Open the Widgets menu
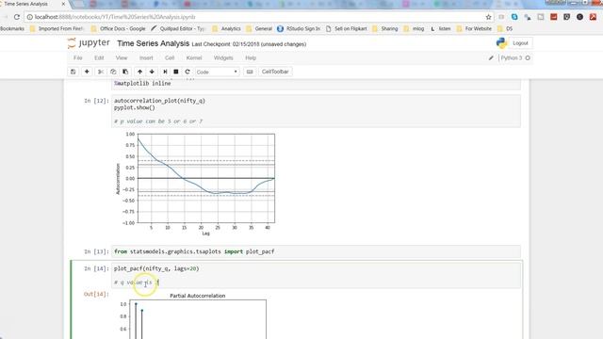Screen dimensions: 603x339 pyautogui.click(x=223, y=58)
